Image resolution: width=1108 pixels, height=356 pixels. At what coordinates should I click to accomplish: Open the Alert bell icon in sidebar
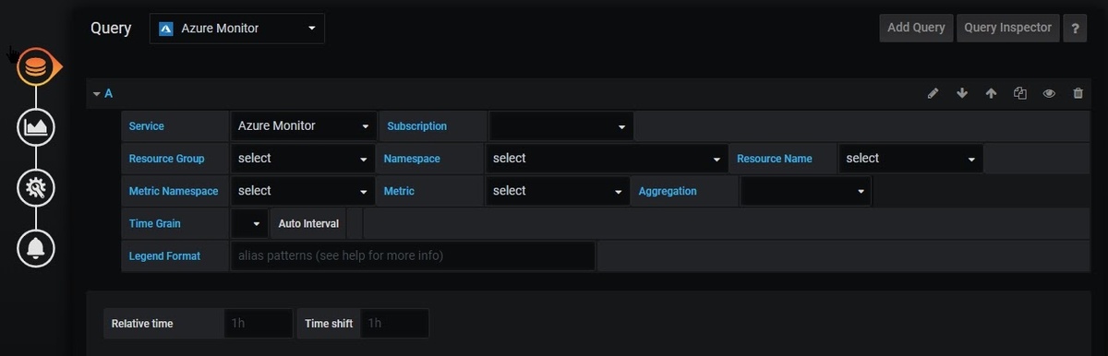click(x=36, y=248)
